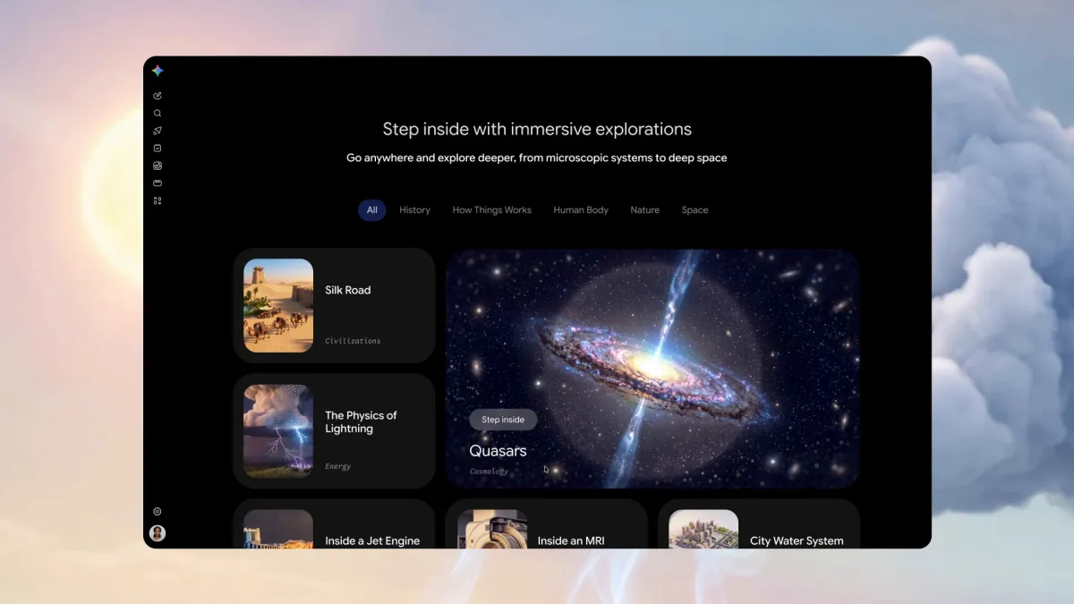The height and width of the screenshot is (604, 1074).
Task: Open the Inside a Jet Engine card
Action: tap(334, 523)
